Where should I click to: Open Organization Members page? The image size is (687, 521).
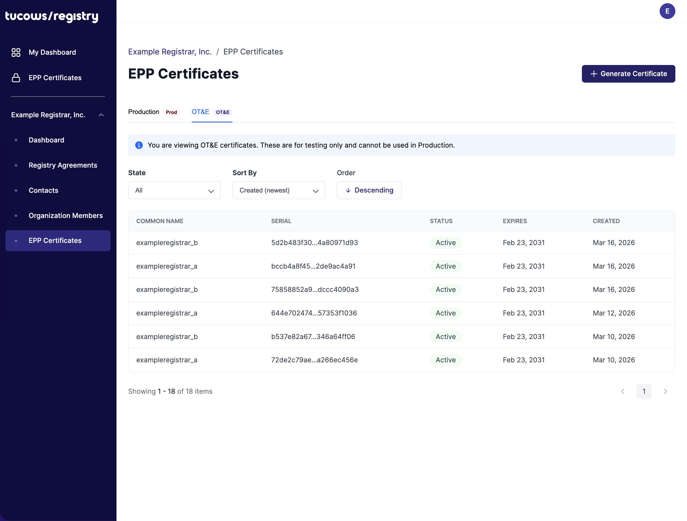coord(66,216)
